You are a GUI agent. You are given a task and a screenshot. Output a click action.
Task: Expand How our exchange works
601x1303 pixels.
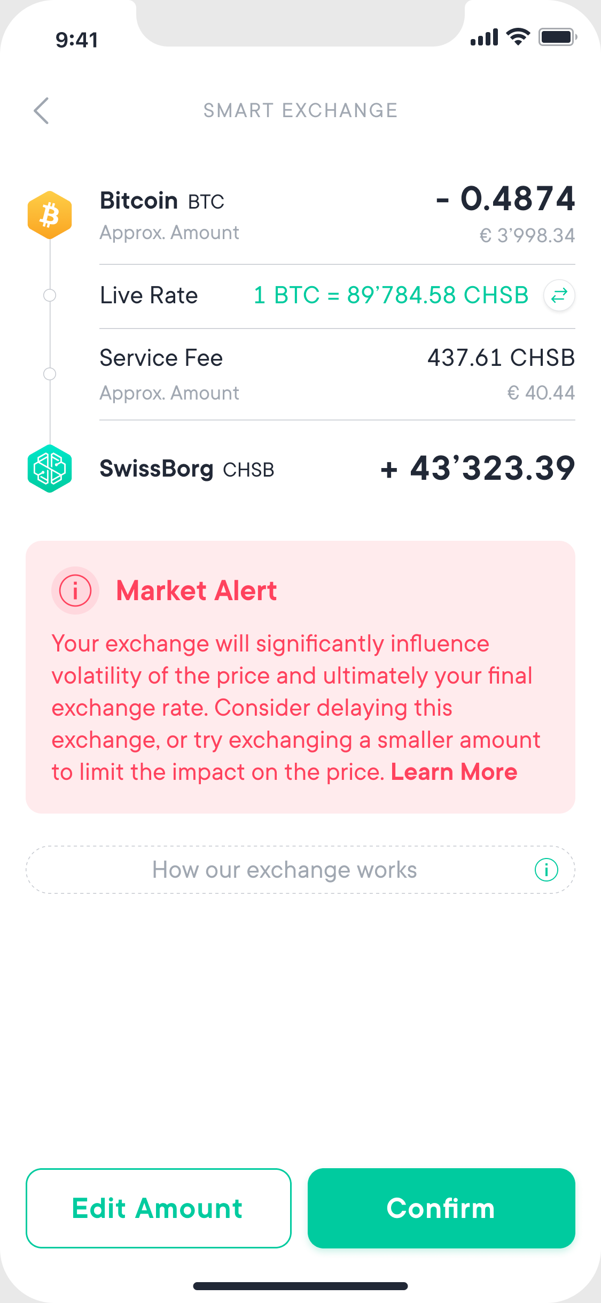point(300,870)
